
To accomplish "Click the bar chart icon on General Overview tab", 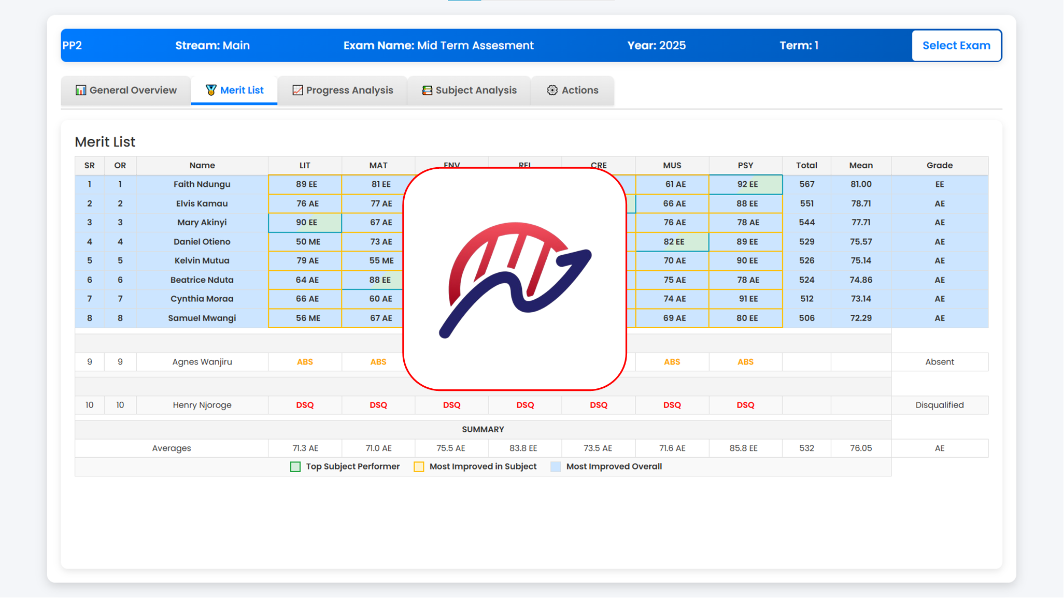I will [x=81, y=90].
